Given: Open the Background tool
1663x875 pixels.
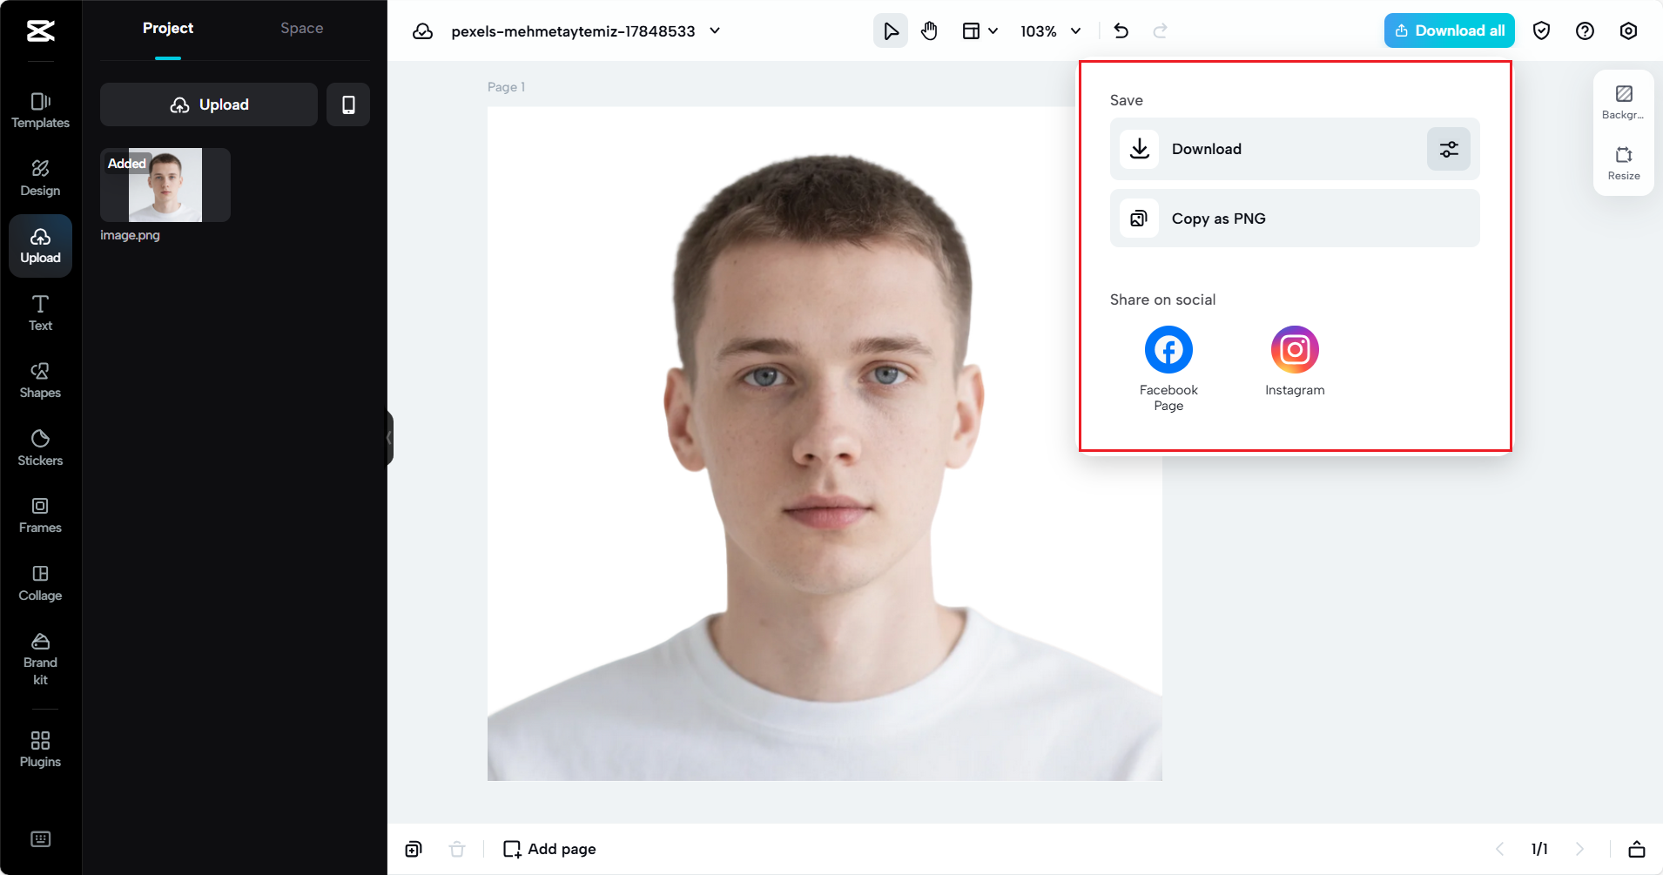Looking at the screenshot, I should coord(1624,102).
